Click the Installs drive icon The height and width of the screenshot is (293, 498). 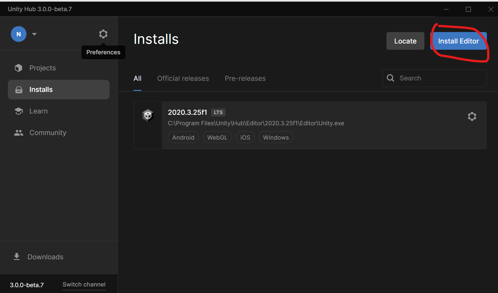point(19,90)
